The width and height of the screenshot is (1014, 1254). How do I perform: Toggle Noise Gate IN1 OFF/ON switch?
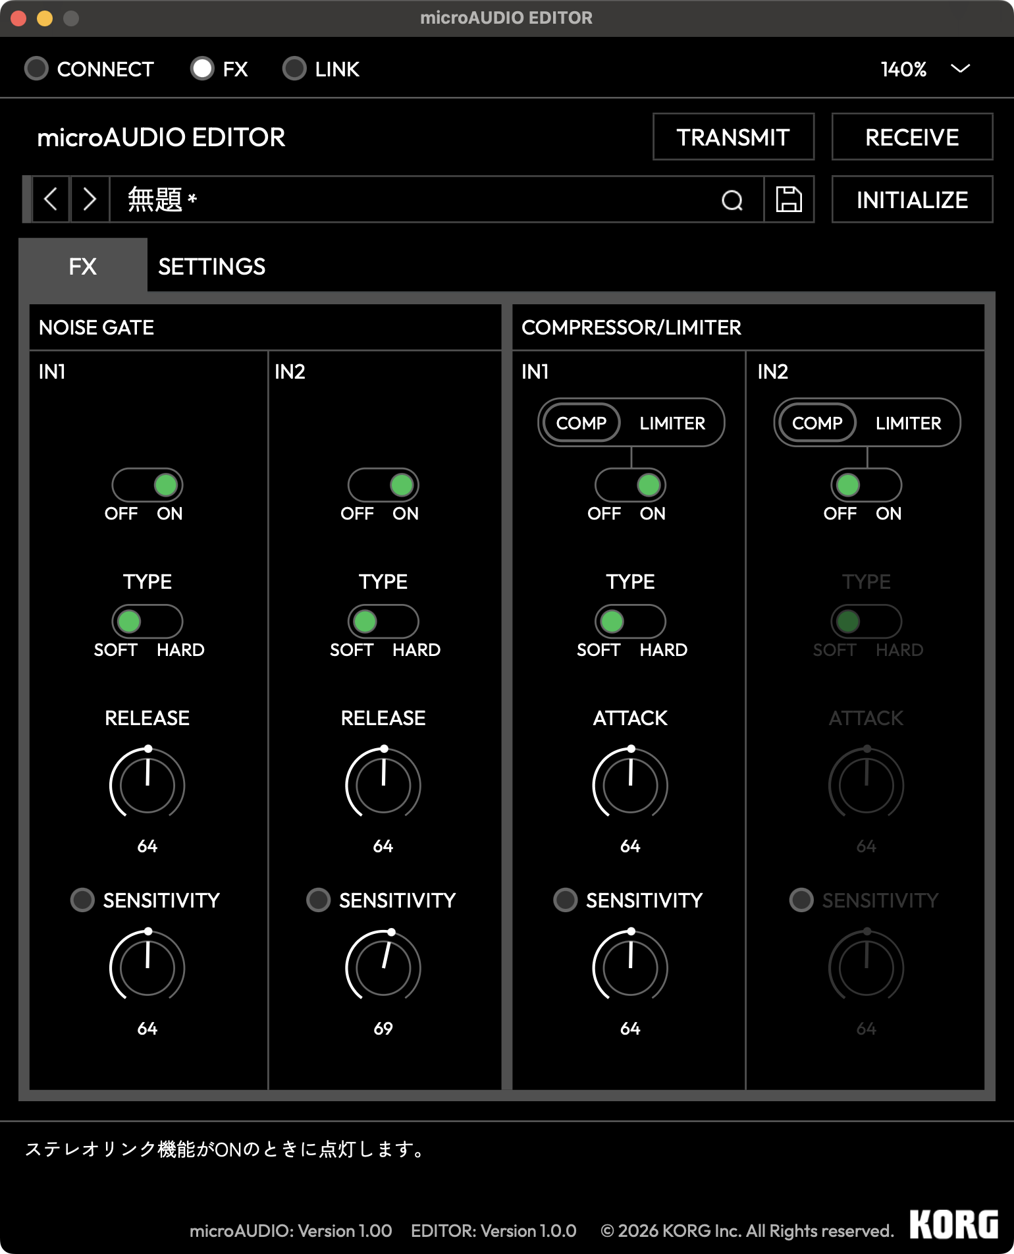[x=147, y=485]
